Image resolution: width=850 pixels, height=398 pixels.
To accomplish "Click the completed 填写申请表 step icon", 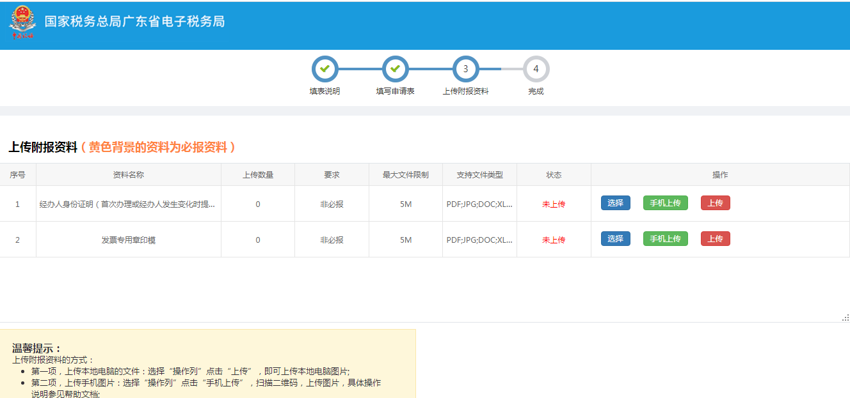I will [396, 69].
